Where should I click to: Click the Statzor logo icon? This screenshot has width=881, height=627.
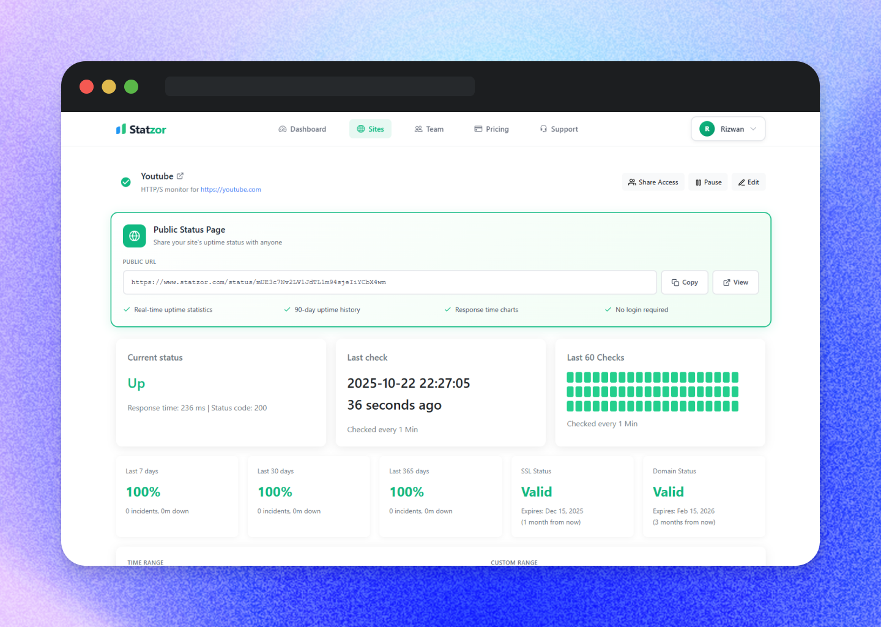pos(121,129)
